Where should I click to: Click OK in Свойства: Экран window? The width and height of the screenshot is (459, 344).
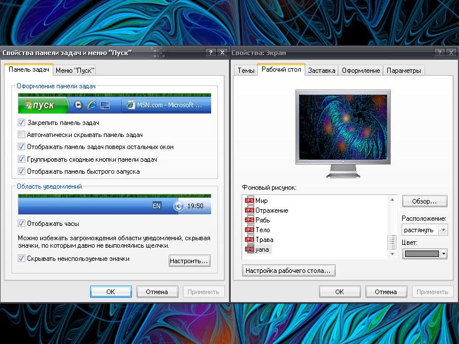tap(340, 292)
